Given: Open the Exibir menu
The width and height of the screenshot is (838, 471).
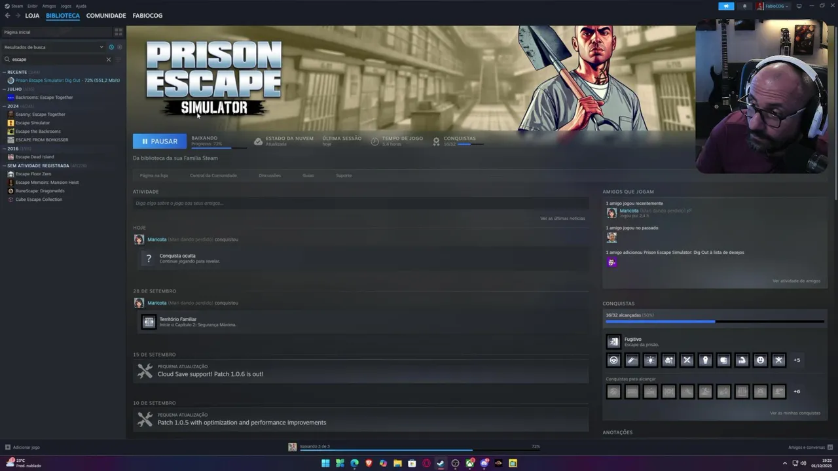Looking at the screenshot, I should tap(33, 6).
